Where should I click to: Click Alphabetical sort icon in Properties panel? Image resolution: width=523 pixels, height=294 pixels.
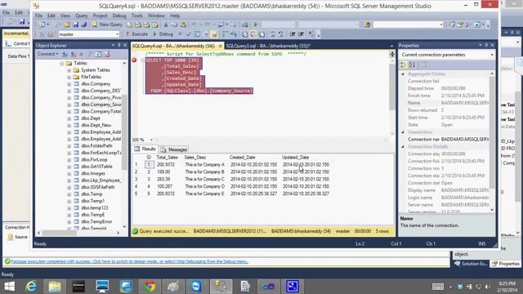pos(412,65)
